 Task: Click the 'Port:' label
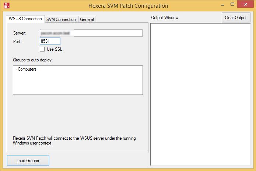point(17,42)
